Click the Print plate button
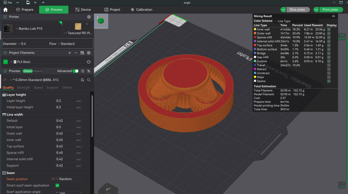The image size is (348, 194). click(x=330, y=10)
